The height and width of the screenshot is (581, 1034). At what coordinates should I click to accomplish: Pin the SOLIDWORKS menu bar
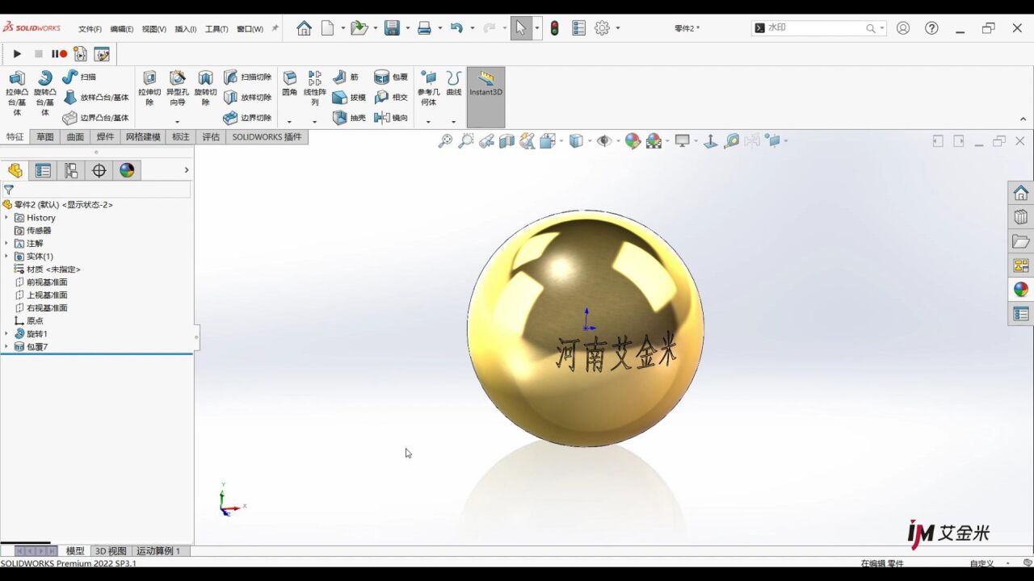click(x=275, y=28)
